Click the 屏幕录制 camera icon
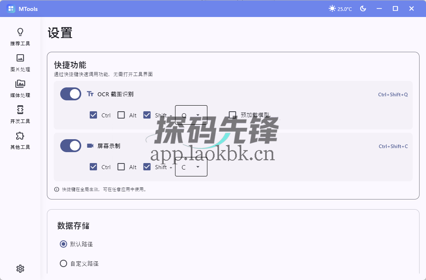426x280 pixels. [x=90, y=146]
